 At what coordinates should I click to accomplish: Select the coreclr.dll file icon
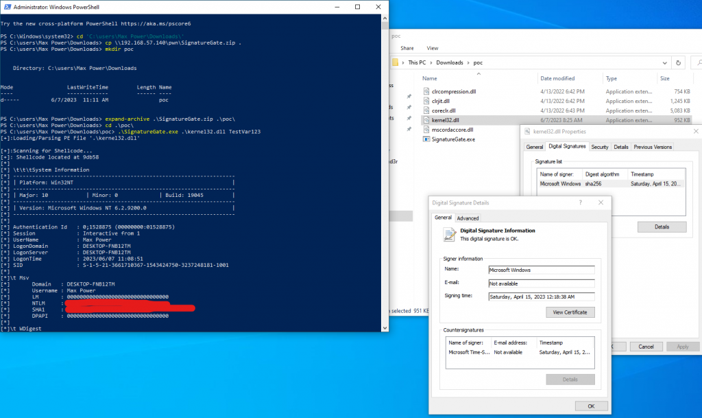pos(426,111)
